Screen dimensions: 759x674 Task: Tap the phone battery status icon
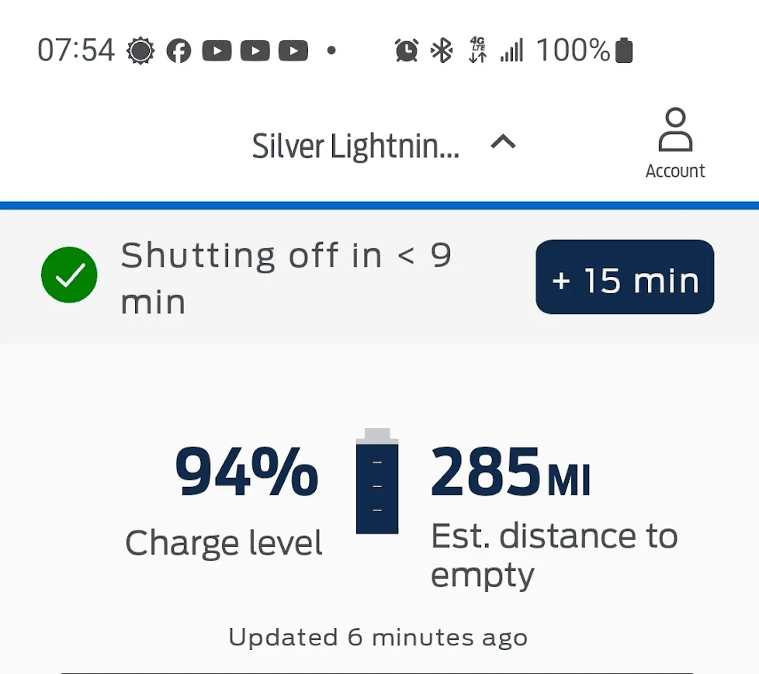(x=624, y=51)
